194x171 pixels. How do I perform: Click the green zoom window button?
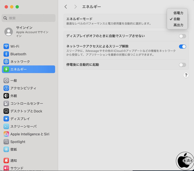pyautogui.click(x=17, y=7)
